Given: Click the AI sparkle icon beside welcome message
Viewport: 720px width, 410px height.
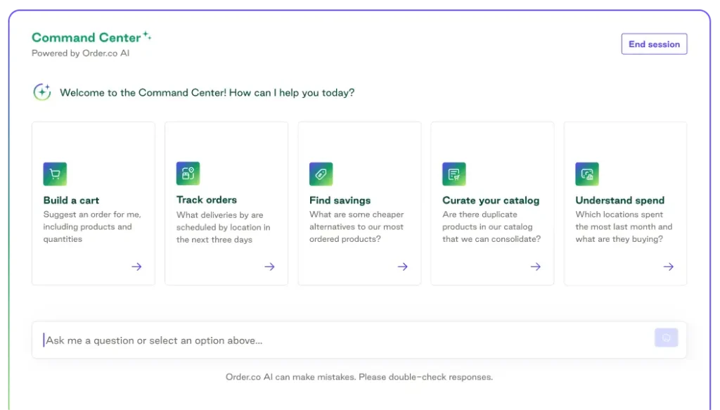Looking at the screenshot, I should pyautogui.click(x=42, y=92).
